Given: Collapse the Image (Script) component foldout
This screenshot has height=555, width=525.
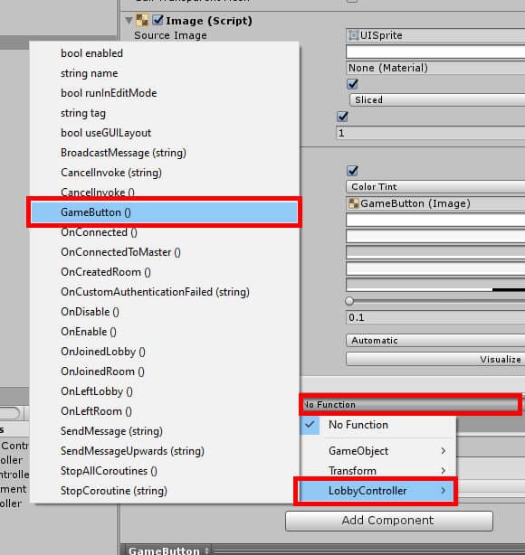Looking at the screenshot, I should [x=129, y=21].
